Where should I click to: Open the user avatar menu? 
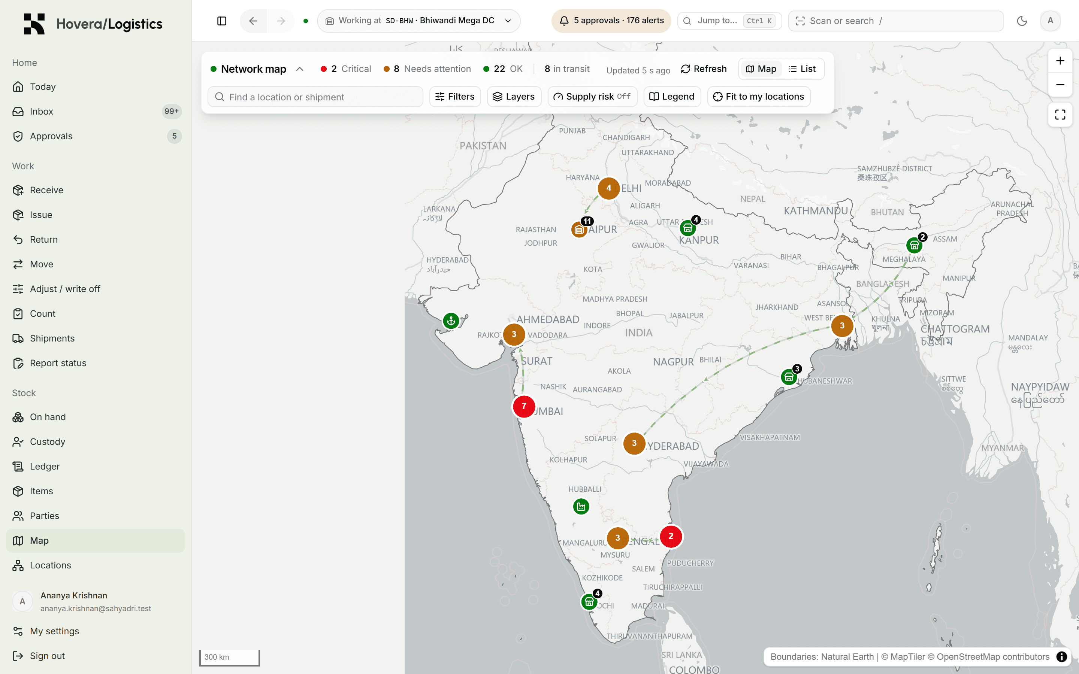click(1050, 21)
